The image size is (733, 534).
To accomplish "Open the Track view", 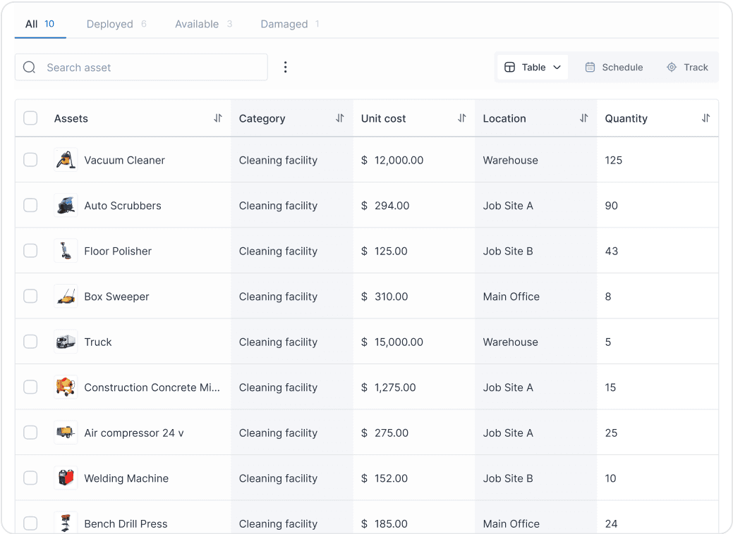I will pyautogui.click(x=687, y=67).
